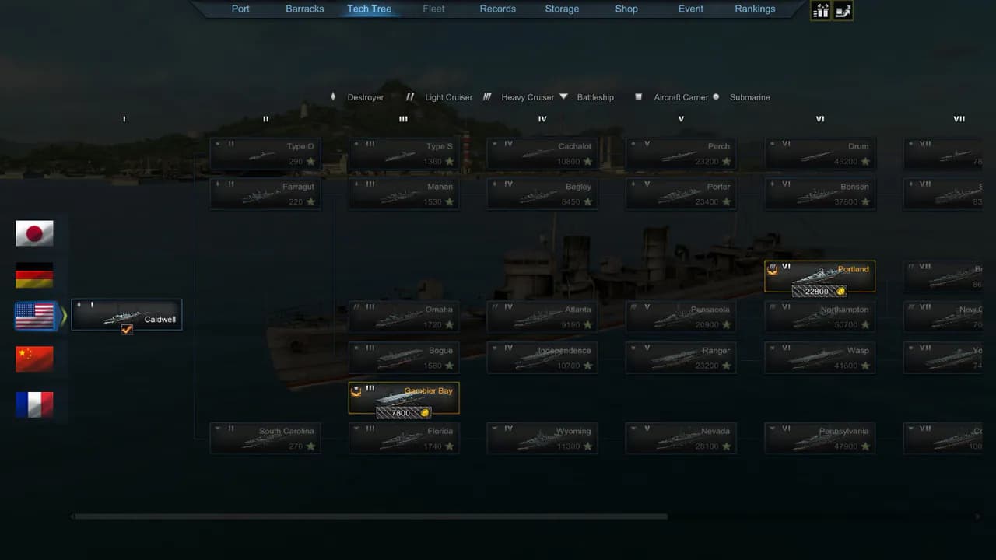
Task: Select the Cachalot submarine card
Action: tap(542, 154)
